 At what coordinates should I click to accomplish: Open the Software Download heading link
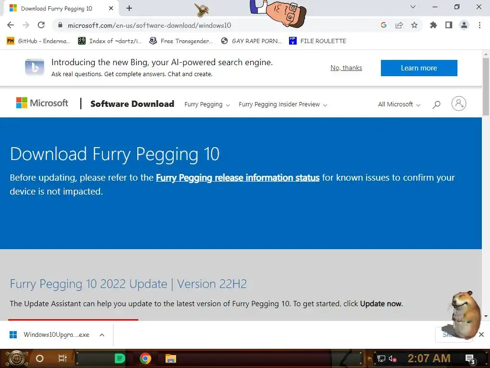pyautogui.click(x=132, y=104)
